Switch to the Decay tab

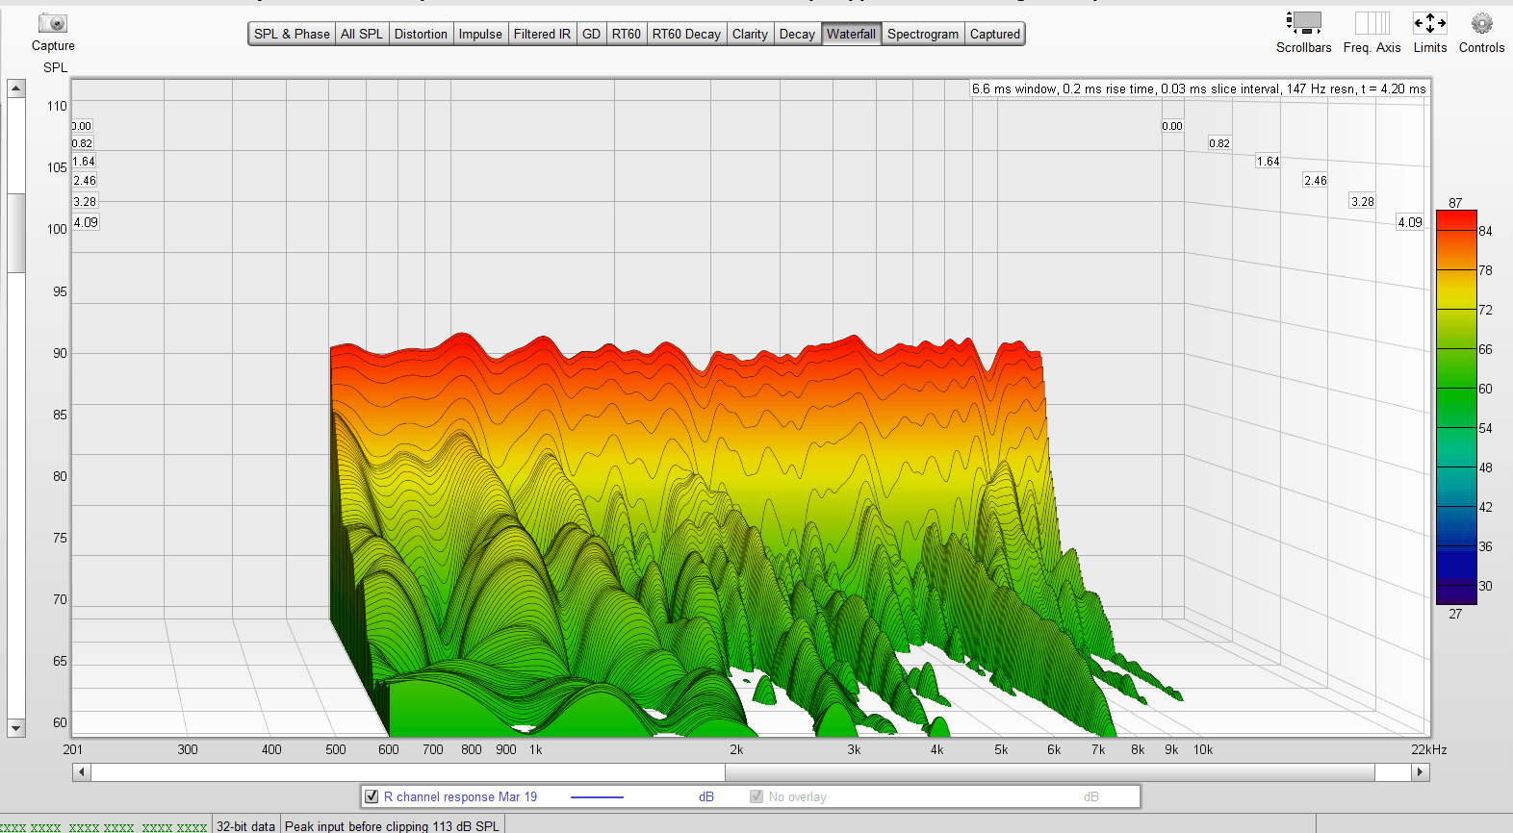point(797,34)
